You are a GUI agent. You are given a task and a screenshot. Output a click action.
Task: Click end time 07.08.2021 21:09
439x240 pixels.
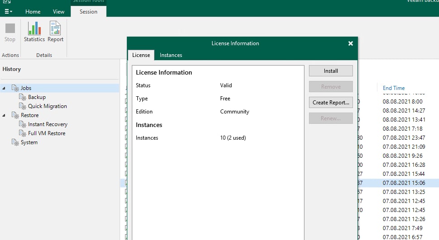pos(404,147)
